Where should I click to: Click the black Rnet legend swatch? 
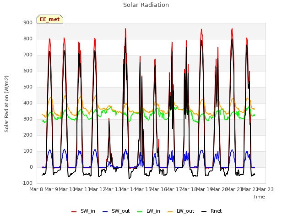[204, 212]
